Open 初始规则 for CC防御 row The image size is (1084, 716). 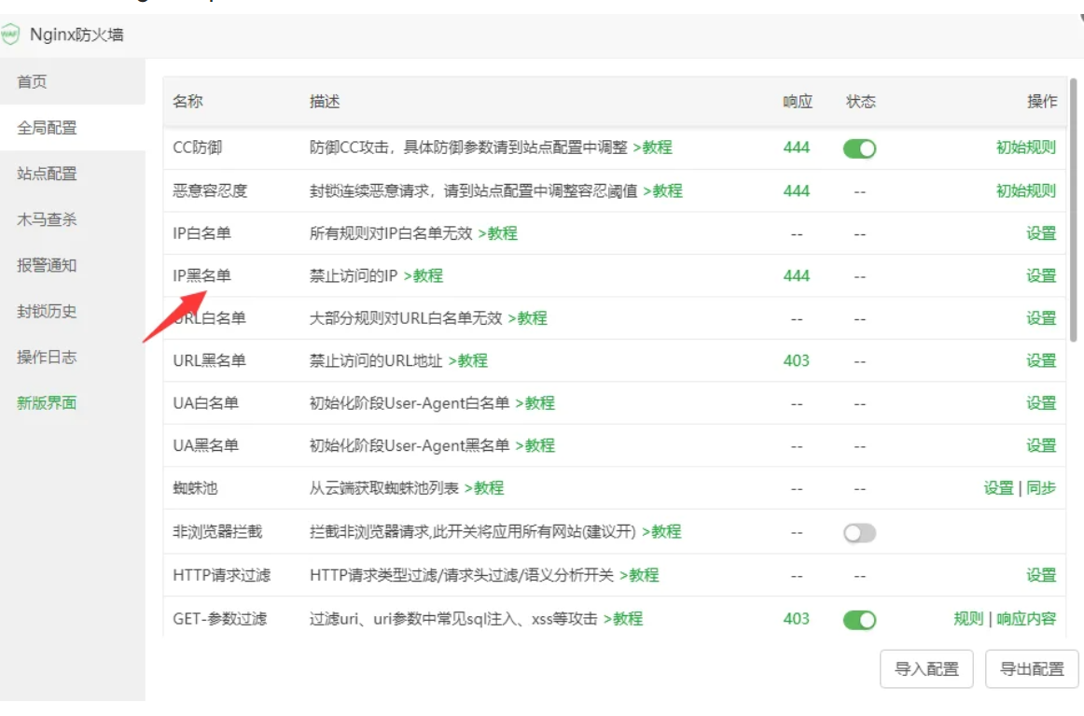[1025, 147]
